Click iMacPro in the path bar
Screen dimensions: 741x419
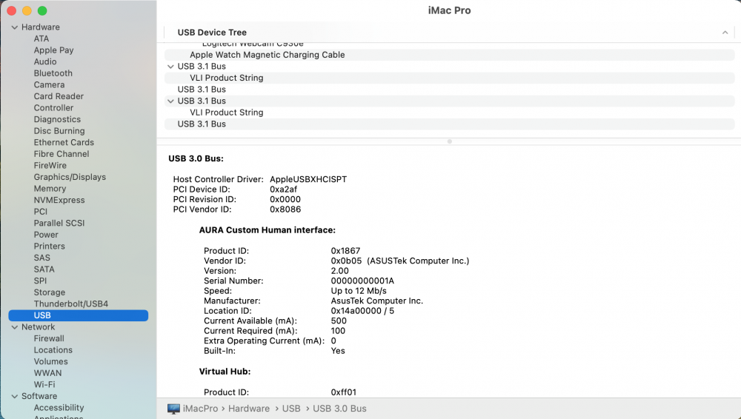tap(200, 409)
